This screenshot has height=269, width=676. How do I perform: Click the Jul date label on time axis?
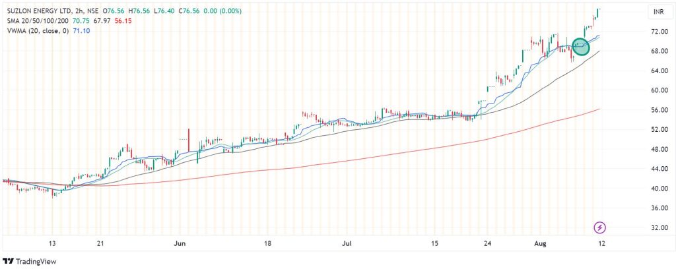346,243
